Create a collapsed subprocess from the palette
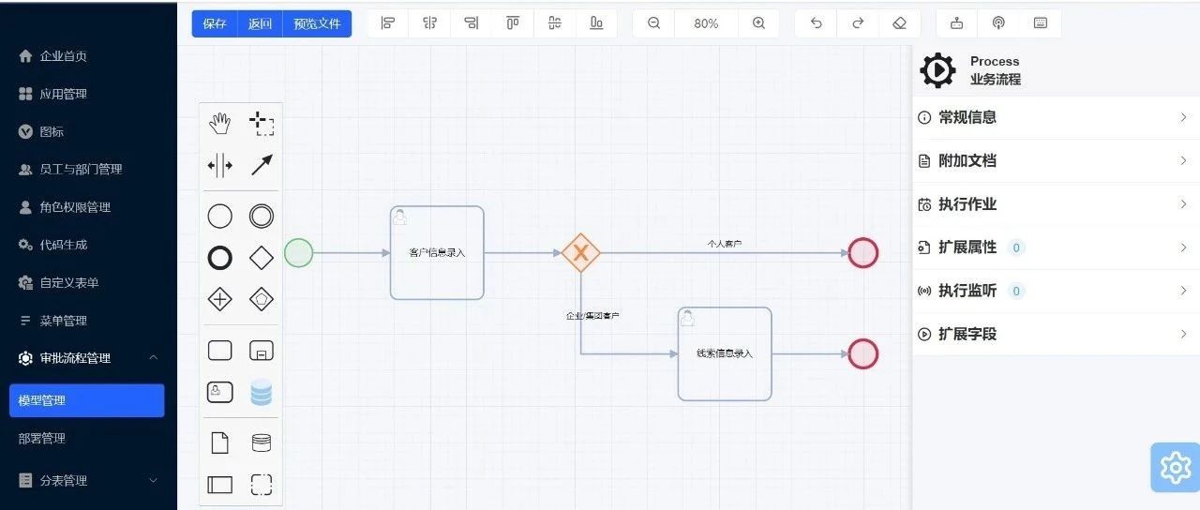The height and width of the screenshot is (510, 1200). tap(262, 351)
